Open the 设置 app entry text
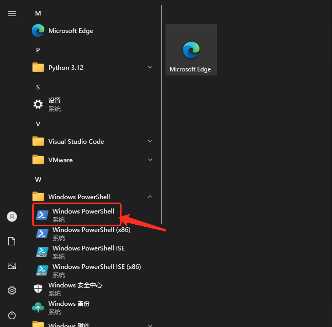Viewport: 332px width, 327px height. coord(54,101)
